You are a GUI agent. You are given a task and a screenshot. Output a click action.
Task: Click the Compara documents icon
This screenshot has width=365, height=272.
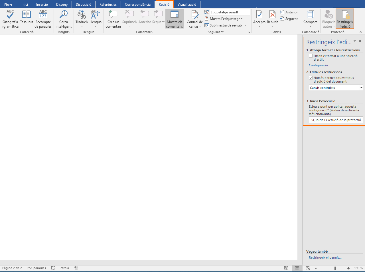310,15
